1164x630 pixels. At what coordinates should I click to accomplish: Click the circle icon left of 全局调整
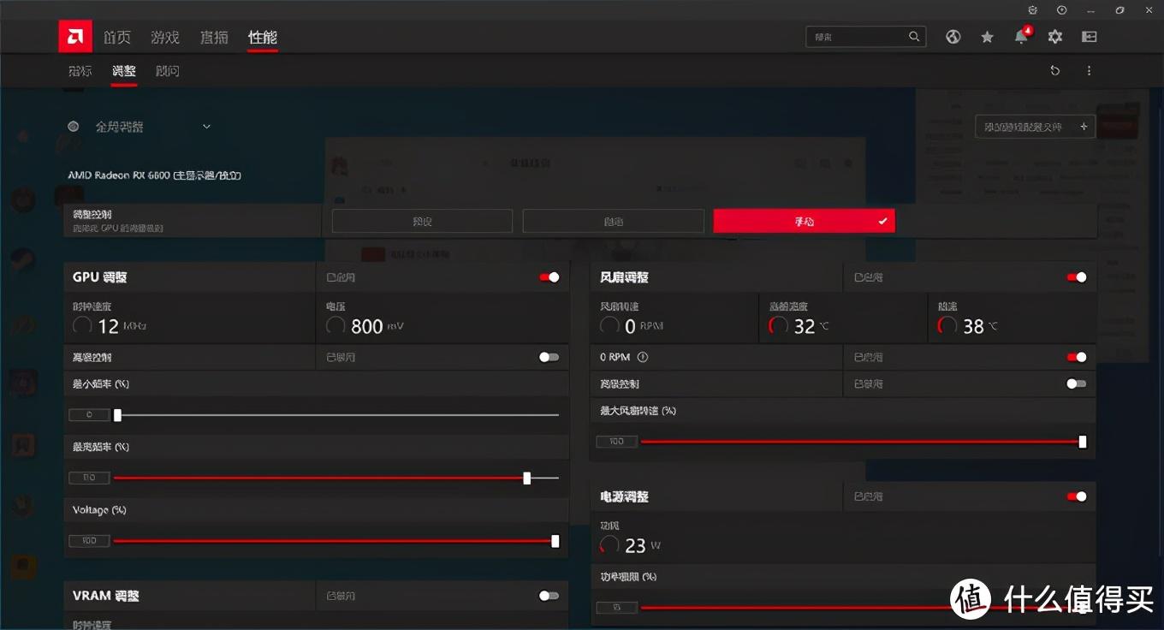tap(74, 127)
